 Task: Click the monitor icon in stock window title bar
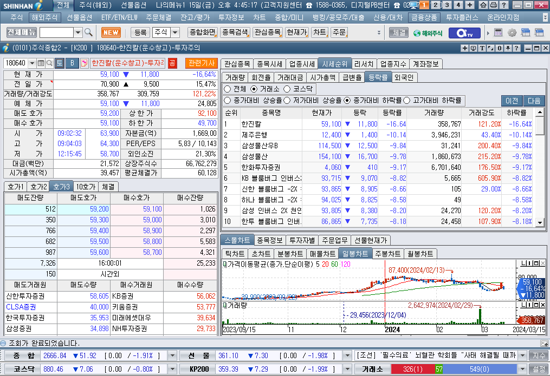pos(474,48)
